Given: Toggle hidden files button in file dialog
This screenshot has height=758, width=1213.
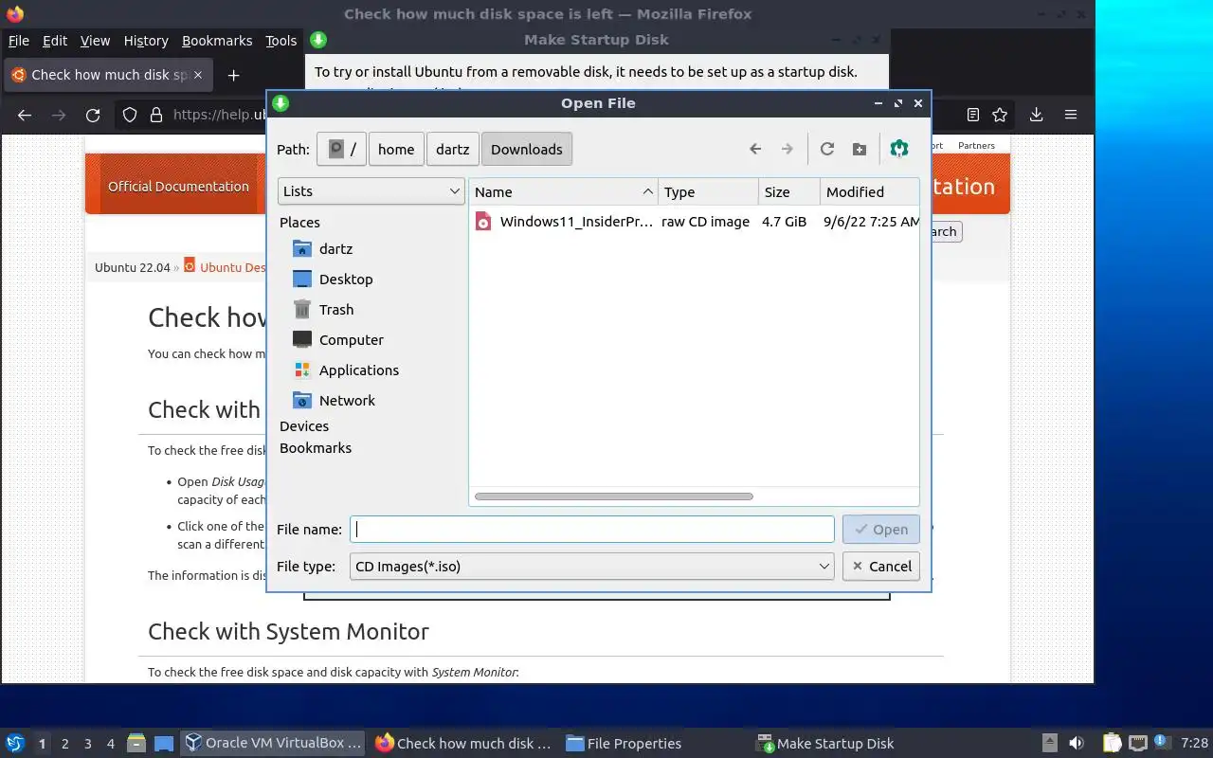Looking at the screenshot, I should point(899,149).
